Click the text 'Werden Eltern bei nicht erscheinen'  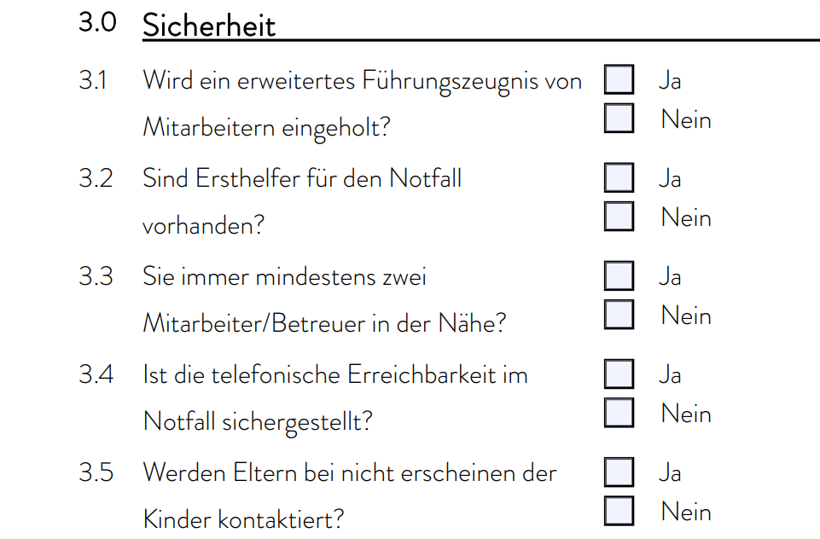335,473
